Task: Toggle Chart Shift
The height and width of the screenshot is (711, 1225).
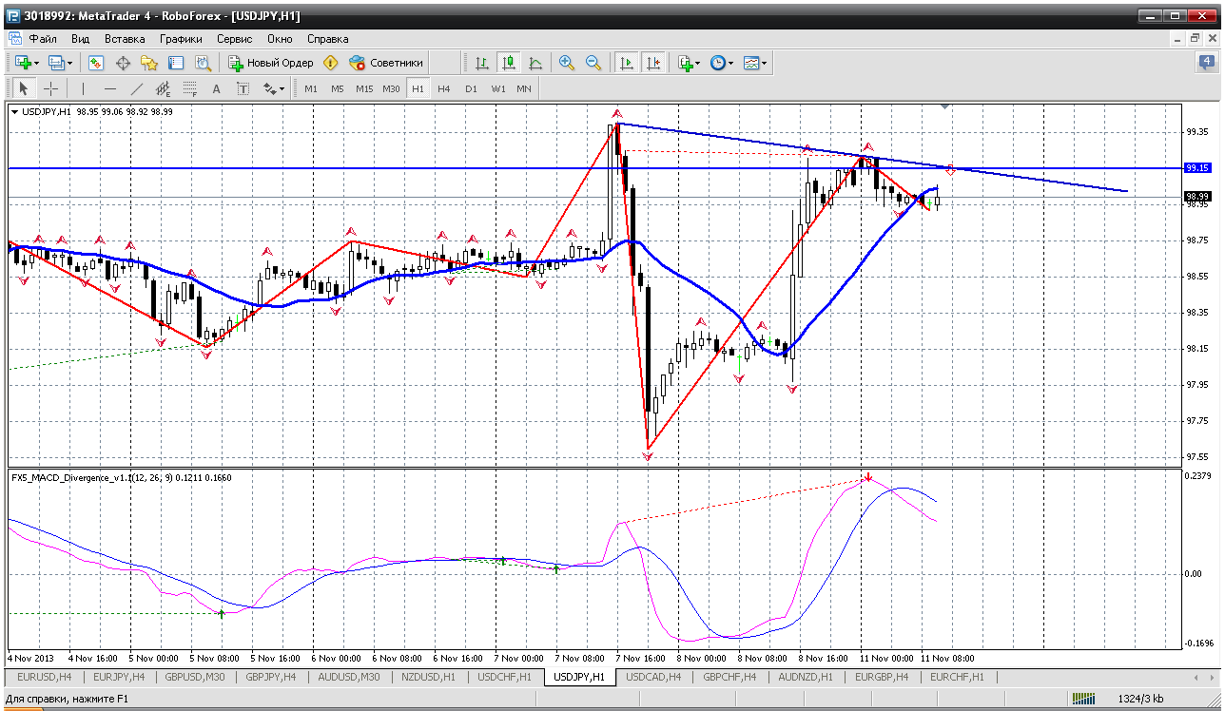Action: pos(652,63)
